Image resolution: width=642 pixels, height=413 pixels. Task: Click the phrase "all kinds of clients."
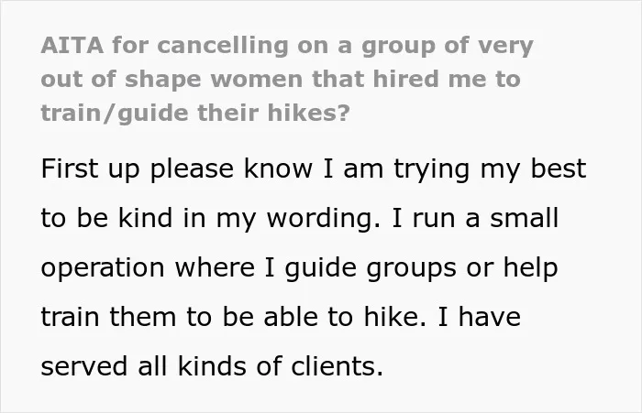click(x=260, y=366)
